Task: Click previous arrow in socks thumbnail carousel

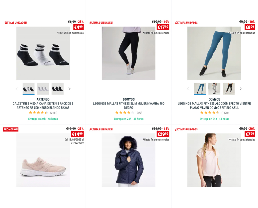Action: tap(17, 89)
